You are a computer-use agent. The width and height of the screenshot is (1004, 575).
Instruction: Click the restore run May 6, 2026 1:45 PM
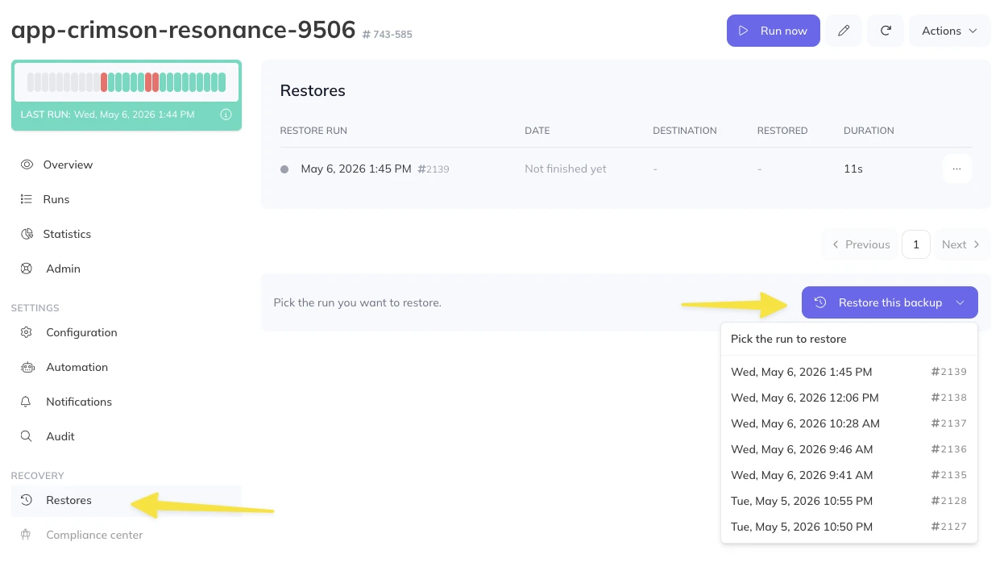coord(356,169)
